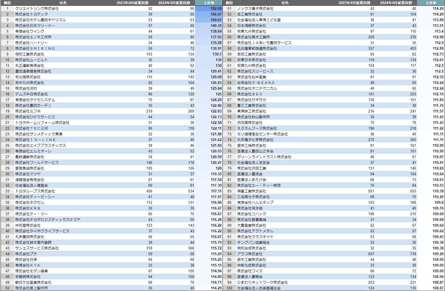Click the 東海鉄工株式会社 name
Screen dimensions: 445x291
[x=252, y=111]
